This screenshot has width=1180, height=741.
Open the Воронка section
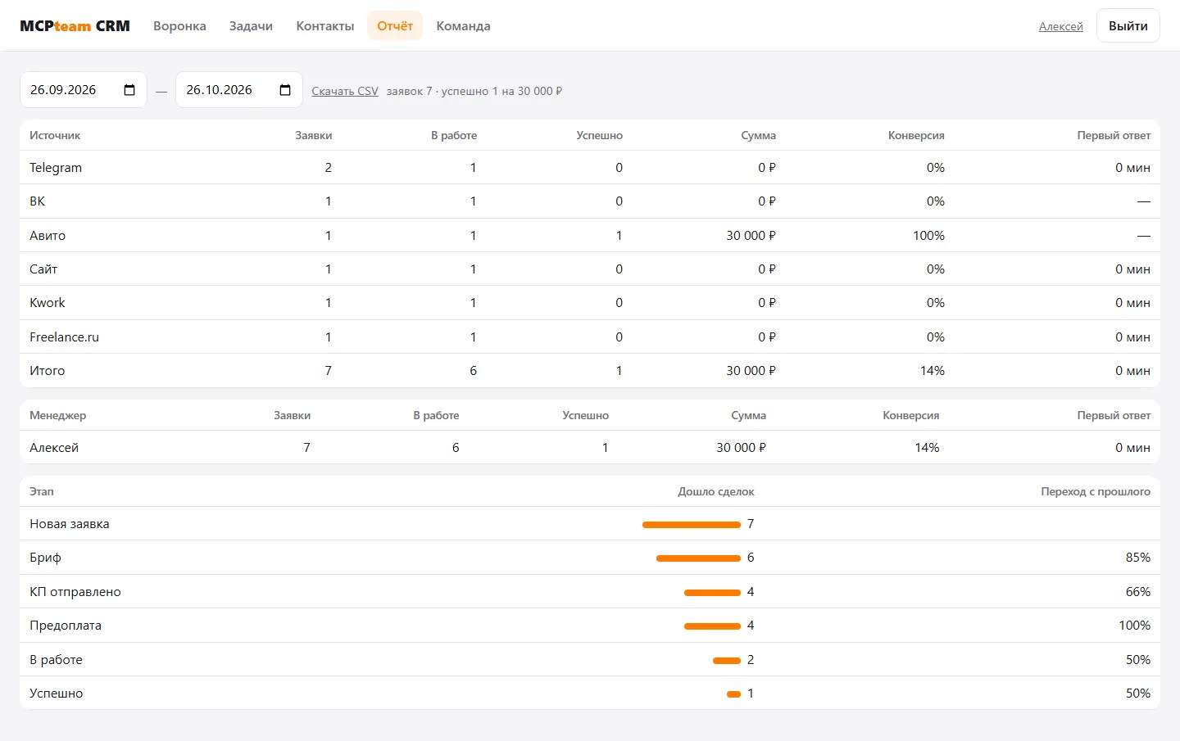click(x=179, y=26)
